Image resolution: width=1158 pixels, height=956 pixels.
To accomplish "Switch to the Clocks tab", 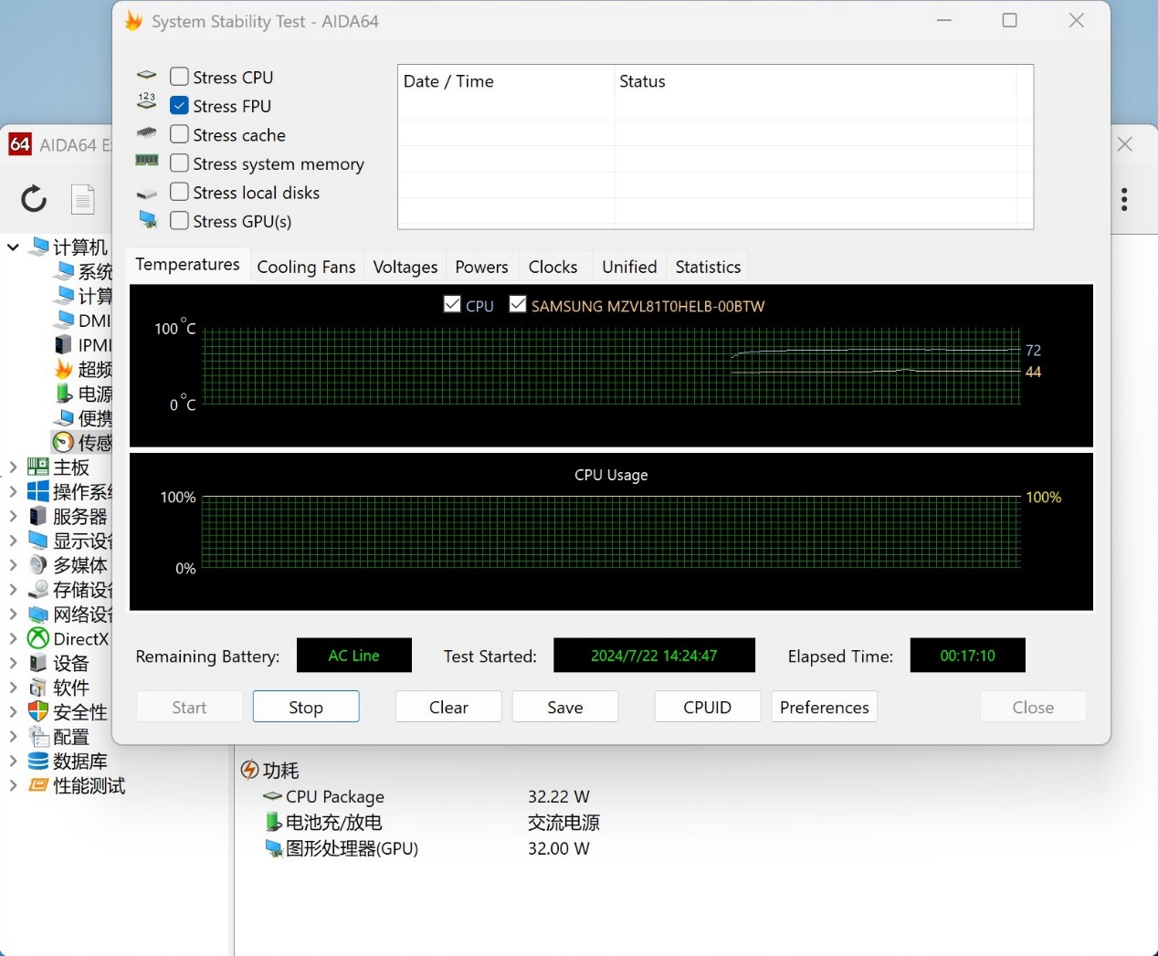I will tap(553, 267).
